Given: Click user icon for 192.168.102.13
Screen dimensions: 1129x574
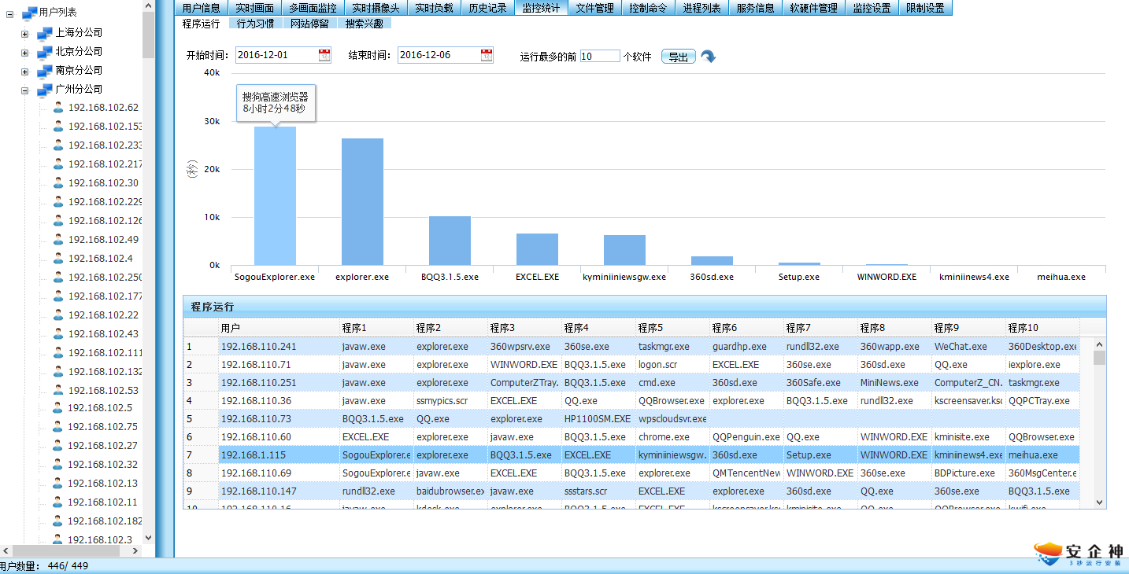Looking at the screenshot, I should click(58, 483).
